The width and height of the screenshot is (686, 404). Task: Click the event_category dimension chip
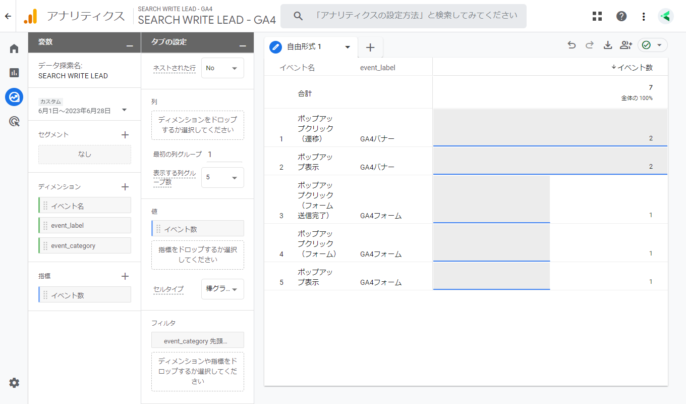coord(85,245)
